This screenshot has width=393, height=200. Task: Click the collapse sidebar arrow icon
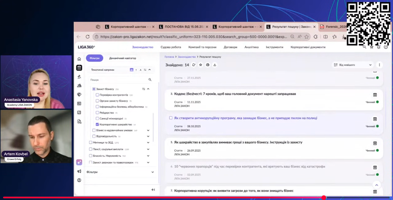pos(153,190)
